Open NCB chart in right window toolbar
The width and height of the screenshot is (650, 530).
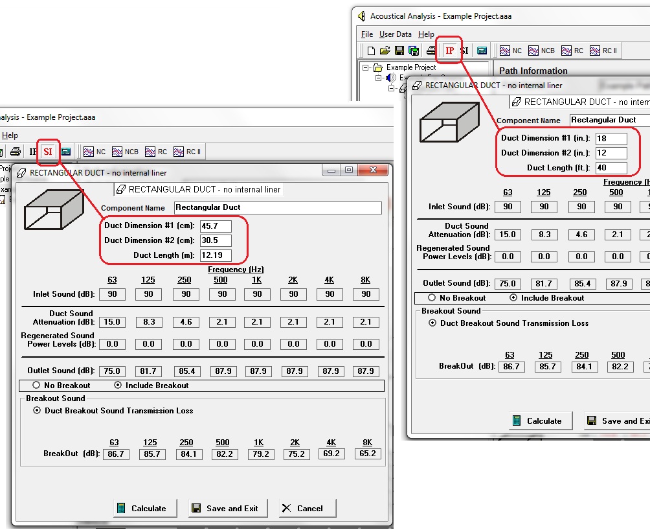click(x=541, y=51)
